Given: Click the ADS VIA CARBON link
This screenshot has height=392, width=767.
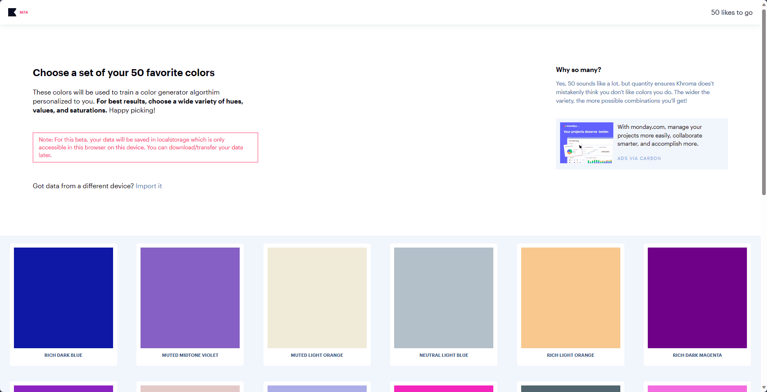Looking at the screenshot, I should click(639, 158).
